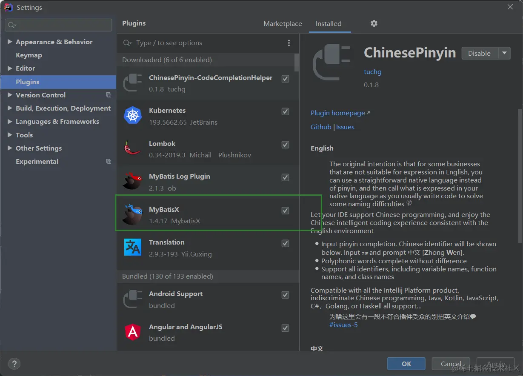The image size is (523, 376).
Task: Select Plugins in the settings tree
Action: (x=58, y=82)
